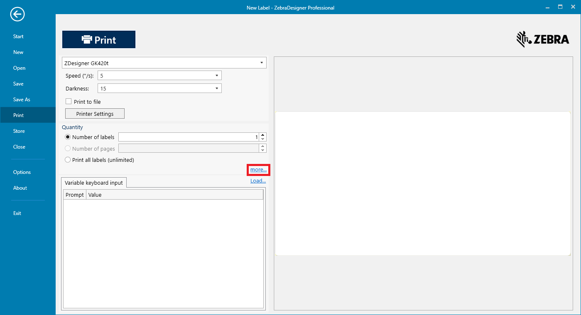Click the Prompt column header
The height and width of the screenshot is (315, 581).
click(75, 195)
